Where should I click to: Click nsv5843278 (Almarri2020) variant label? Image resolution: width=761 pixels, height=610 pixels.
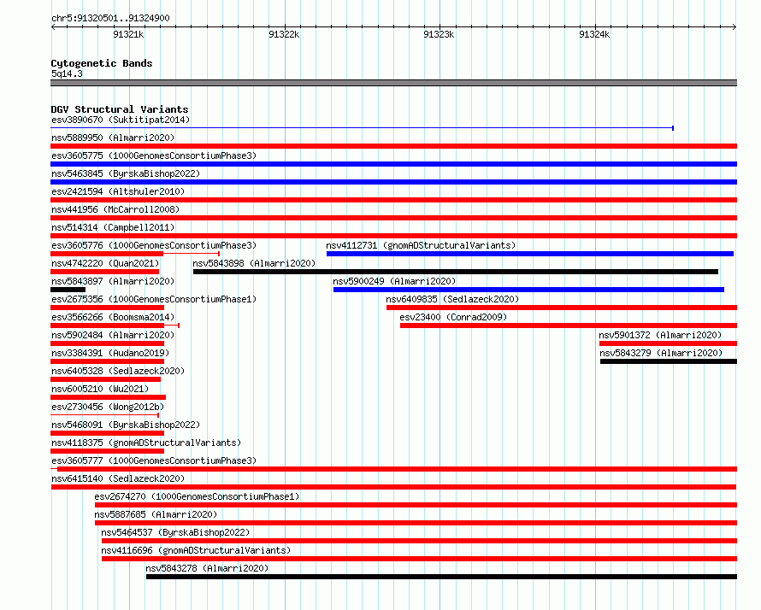[x=207, y=568]
